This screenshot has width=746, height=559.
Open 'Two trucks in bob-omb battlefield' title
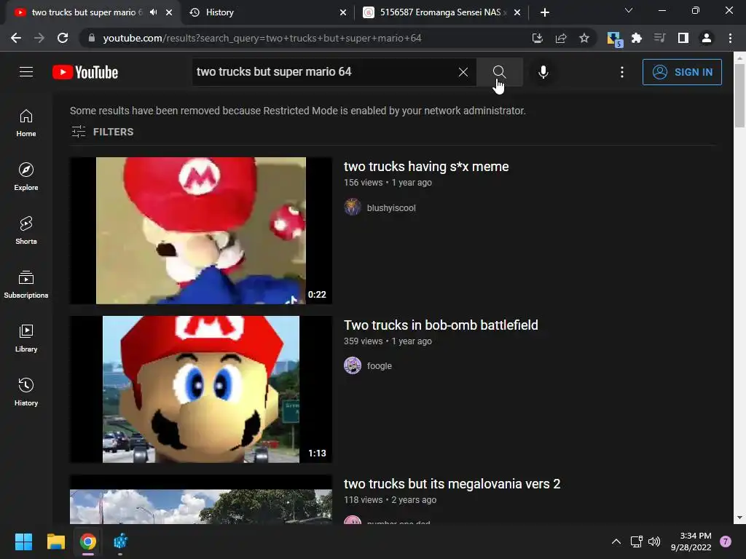click(x=441, y=325)
